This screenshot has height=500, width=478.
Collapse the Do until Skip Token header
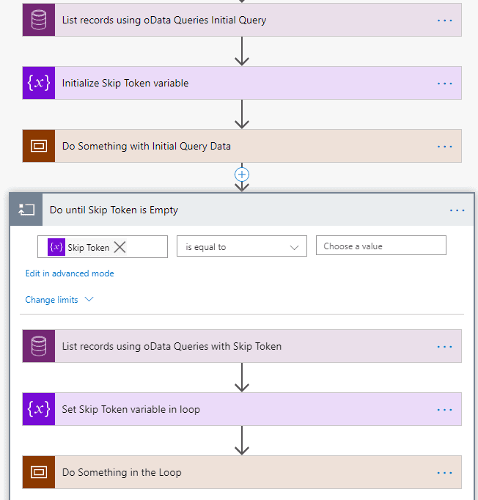click(x=220, y=210)
